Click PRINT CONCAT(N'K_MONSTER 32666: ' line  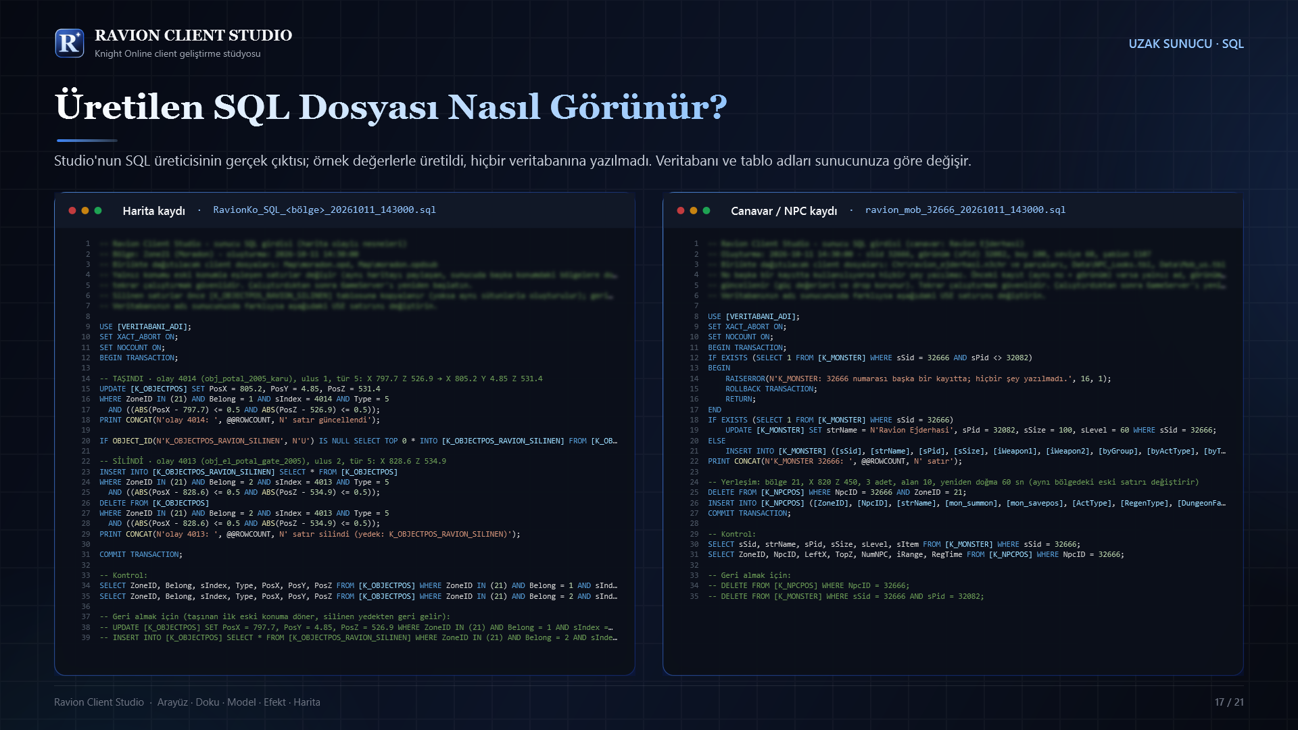click(x=835, y=462)
